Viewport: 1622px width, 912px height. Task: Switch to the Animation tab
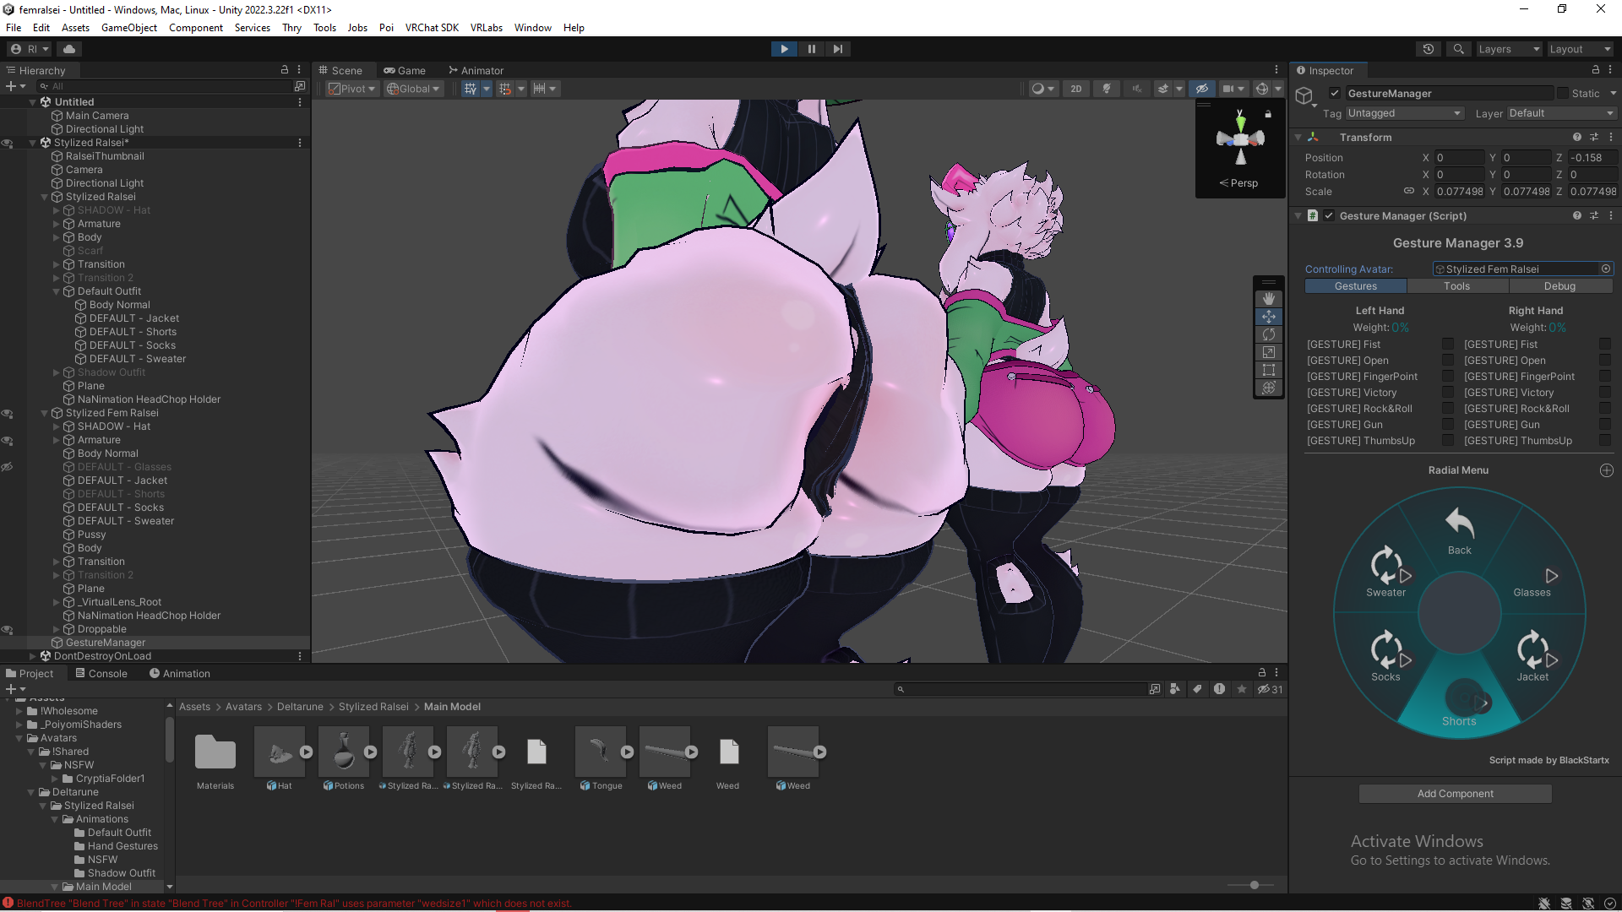click(179, 674)
